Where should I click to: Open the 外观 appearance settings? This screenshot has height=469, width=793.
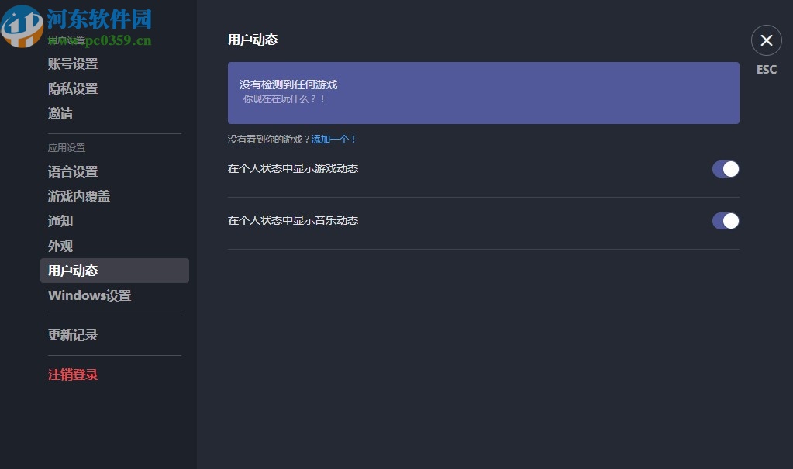pos(60,246)
